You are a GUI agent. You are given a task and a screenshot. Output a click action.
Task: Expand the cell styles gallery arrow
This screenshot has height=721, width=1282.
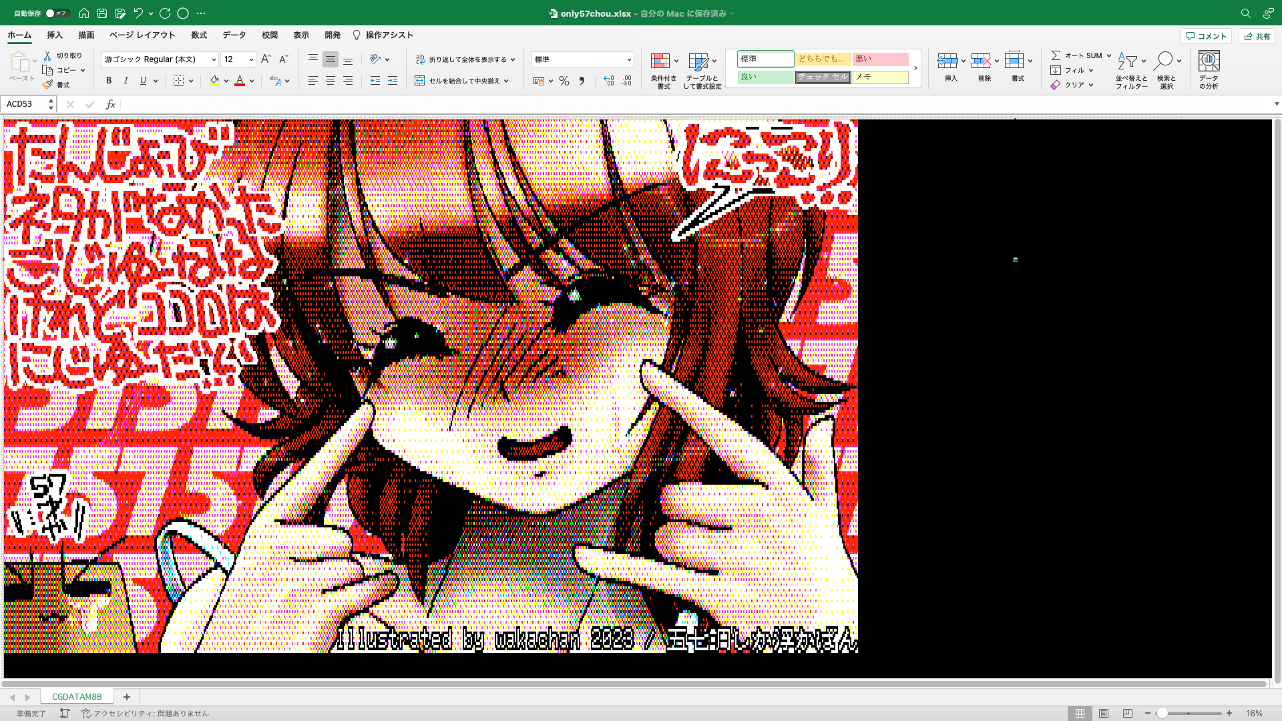(915, 68)
